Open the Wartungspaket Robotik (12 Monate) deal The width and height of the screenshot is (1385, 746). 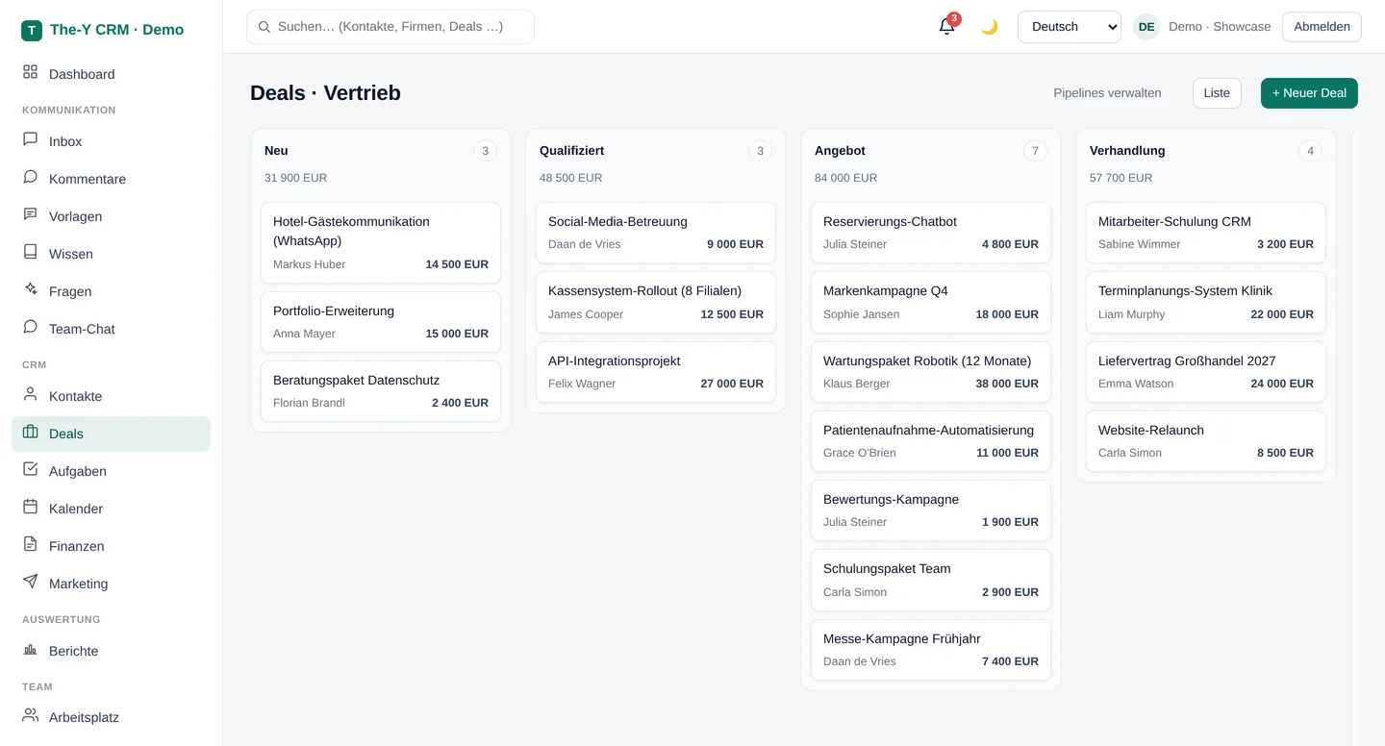click(931, 372)
